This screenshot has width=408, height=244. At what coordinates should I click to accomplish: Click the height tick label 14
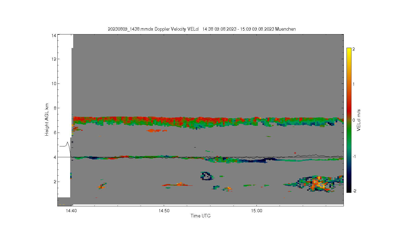54,36
